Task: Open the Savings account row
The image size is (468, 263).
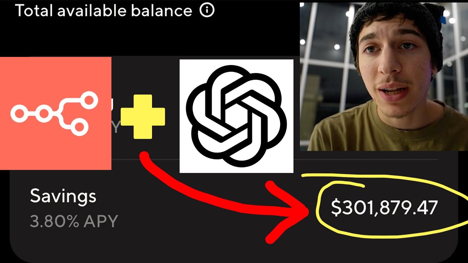Action: [x=234, y=207]
